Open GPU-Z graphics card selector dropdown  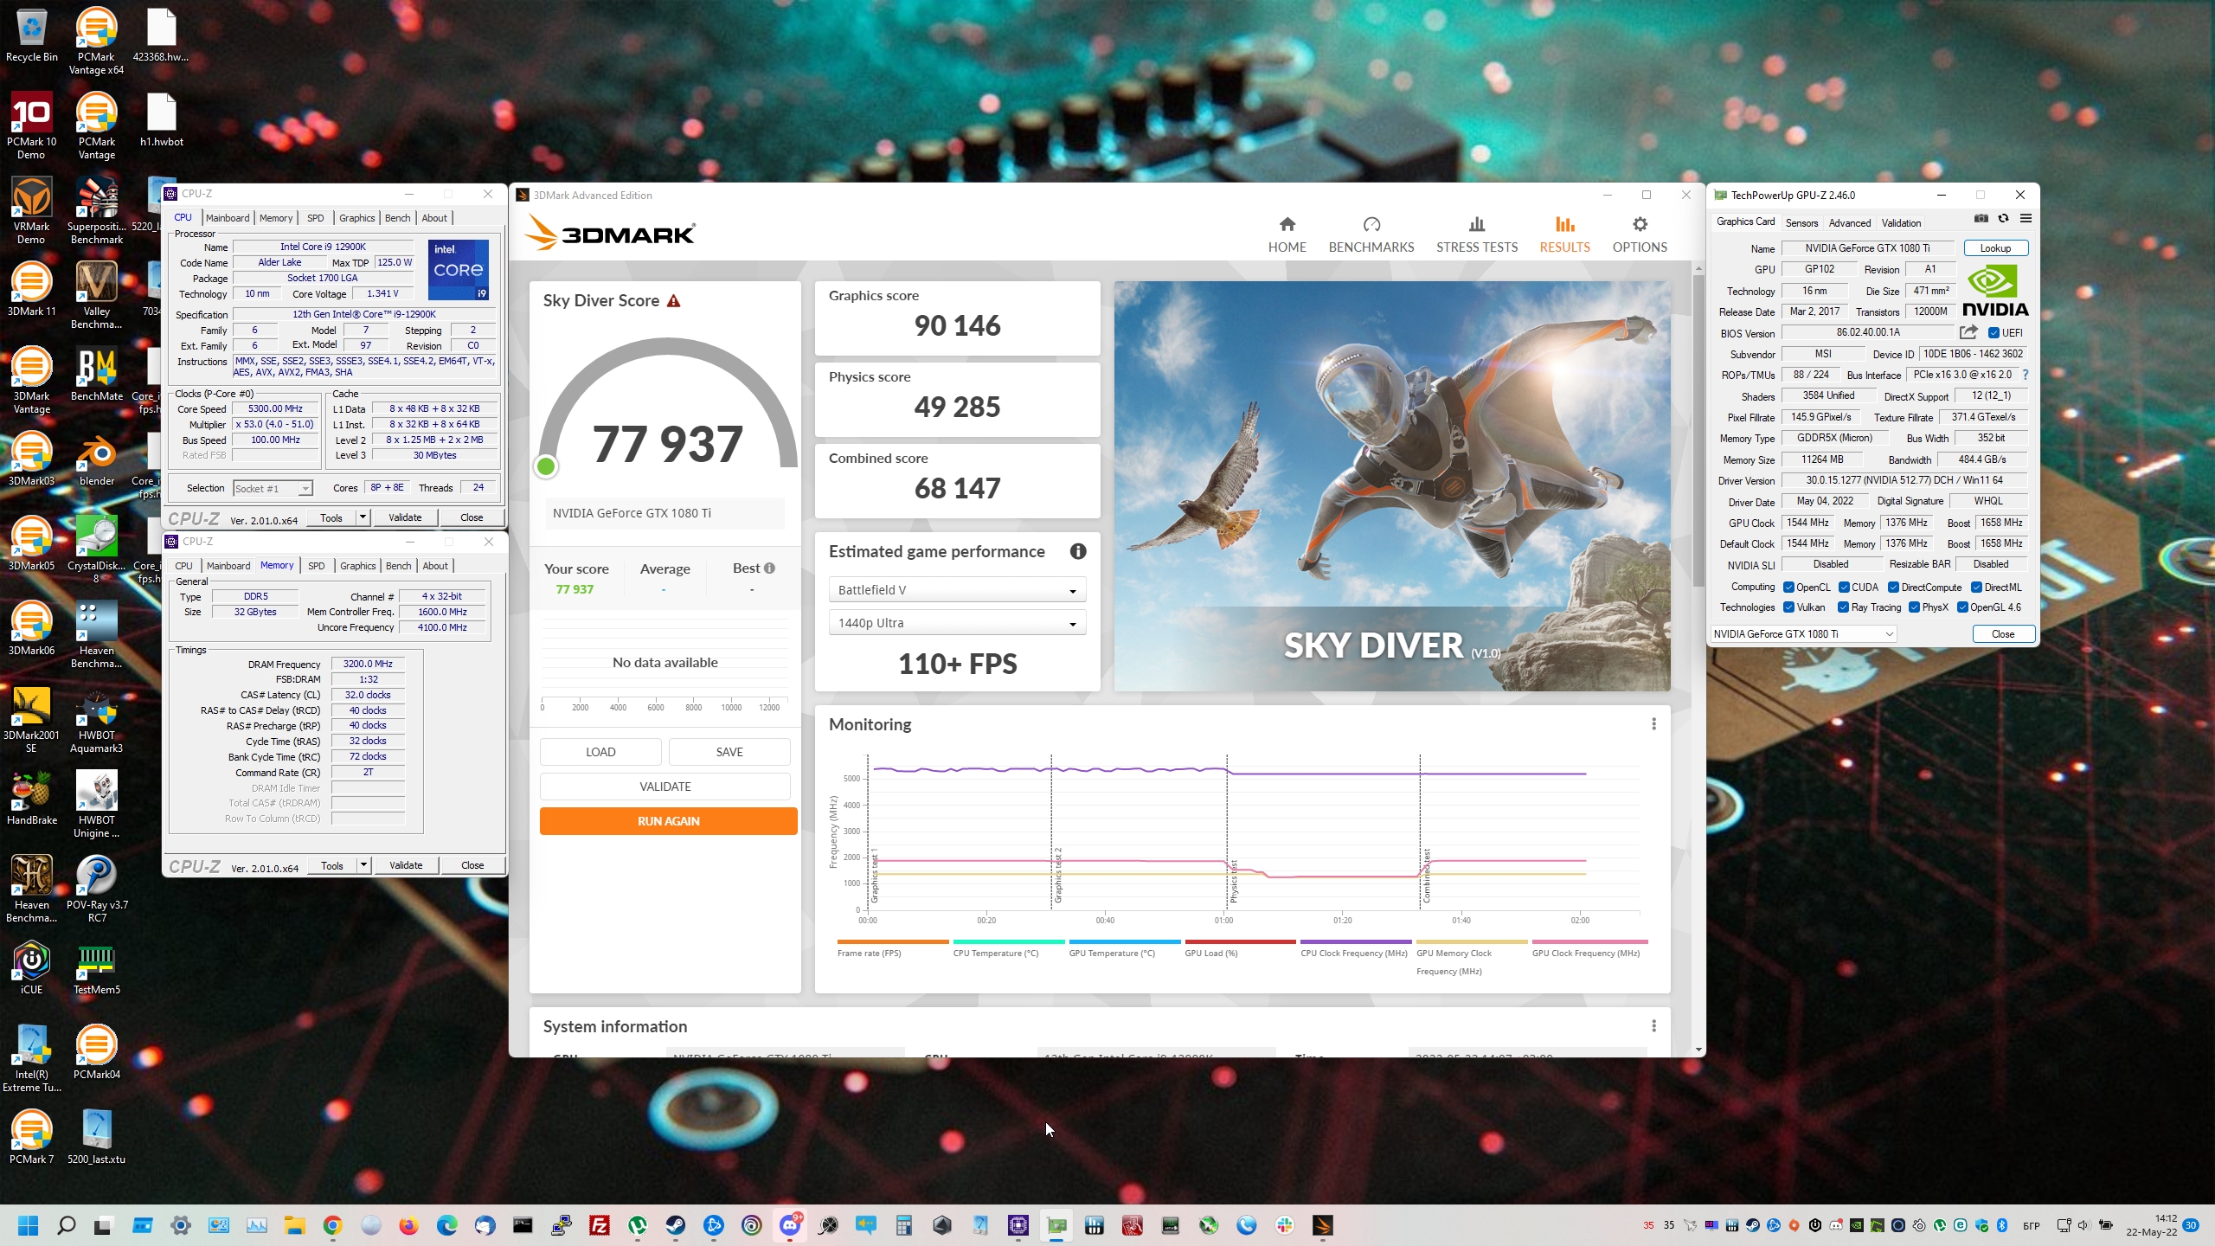(x=1803, y=634)
